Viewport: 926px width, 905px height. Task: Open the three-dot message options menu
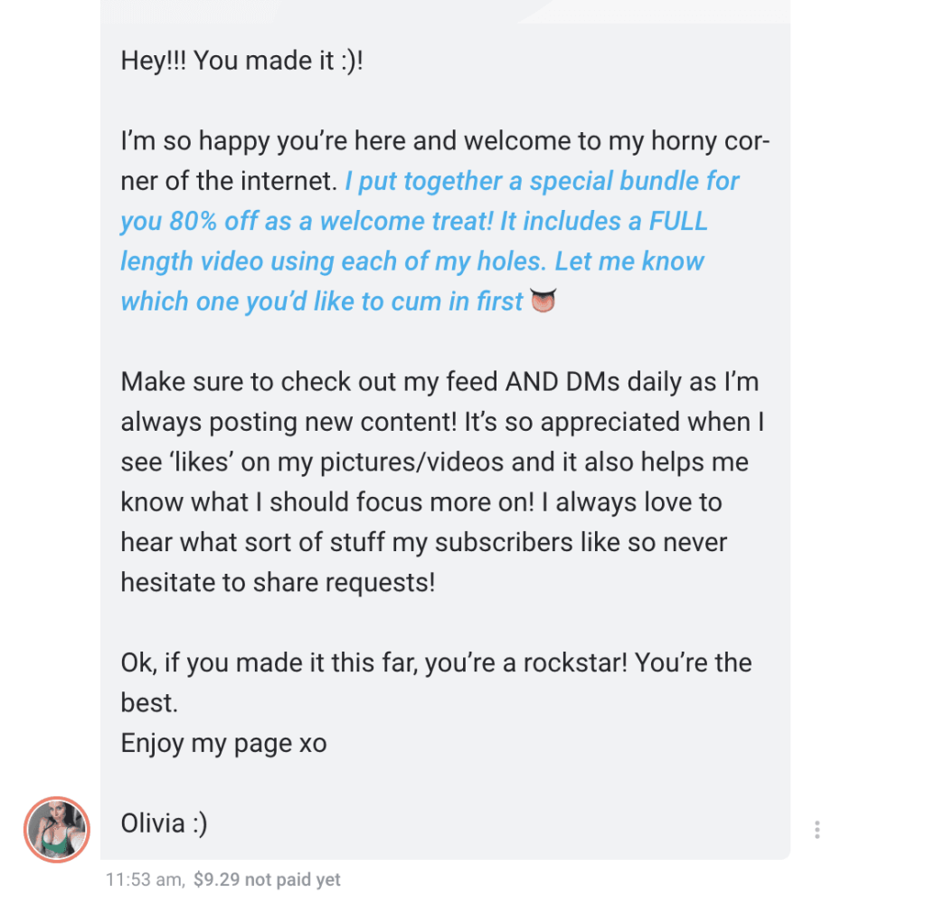(x=817, y=830)
